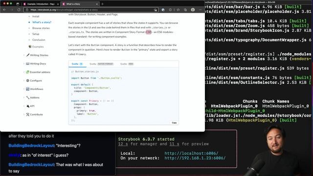The width and height of the screenshot is (313, 176).
Task: Click the Workflows icon in sidebar
Action: click(x=28, y=89)
